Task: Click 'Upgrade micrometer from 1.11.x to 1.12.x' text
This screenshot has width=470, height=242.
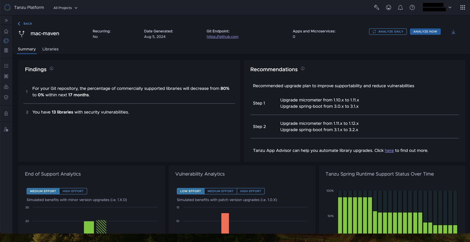Action: click(x=319, y=123)
